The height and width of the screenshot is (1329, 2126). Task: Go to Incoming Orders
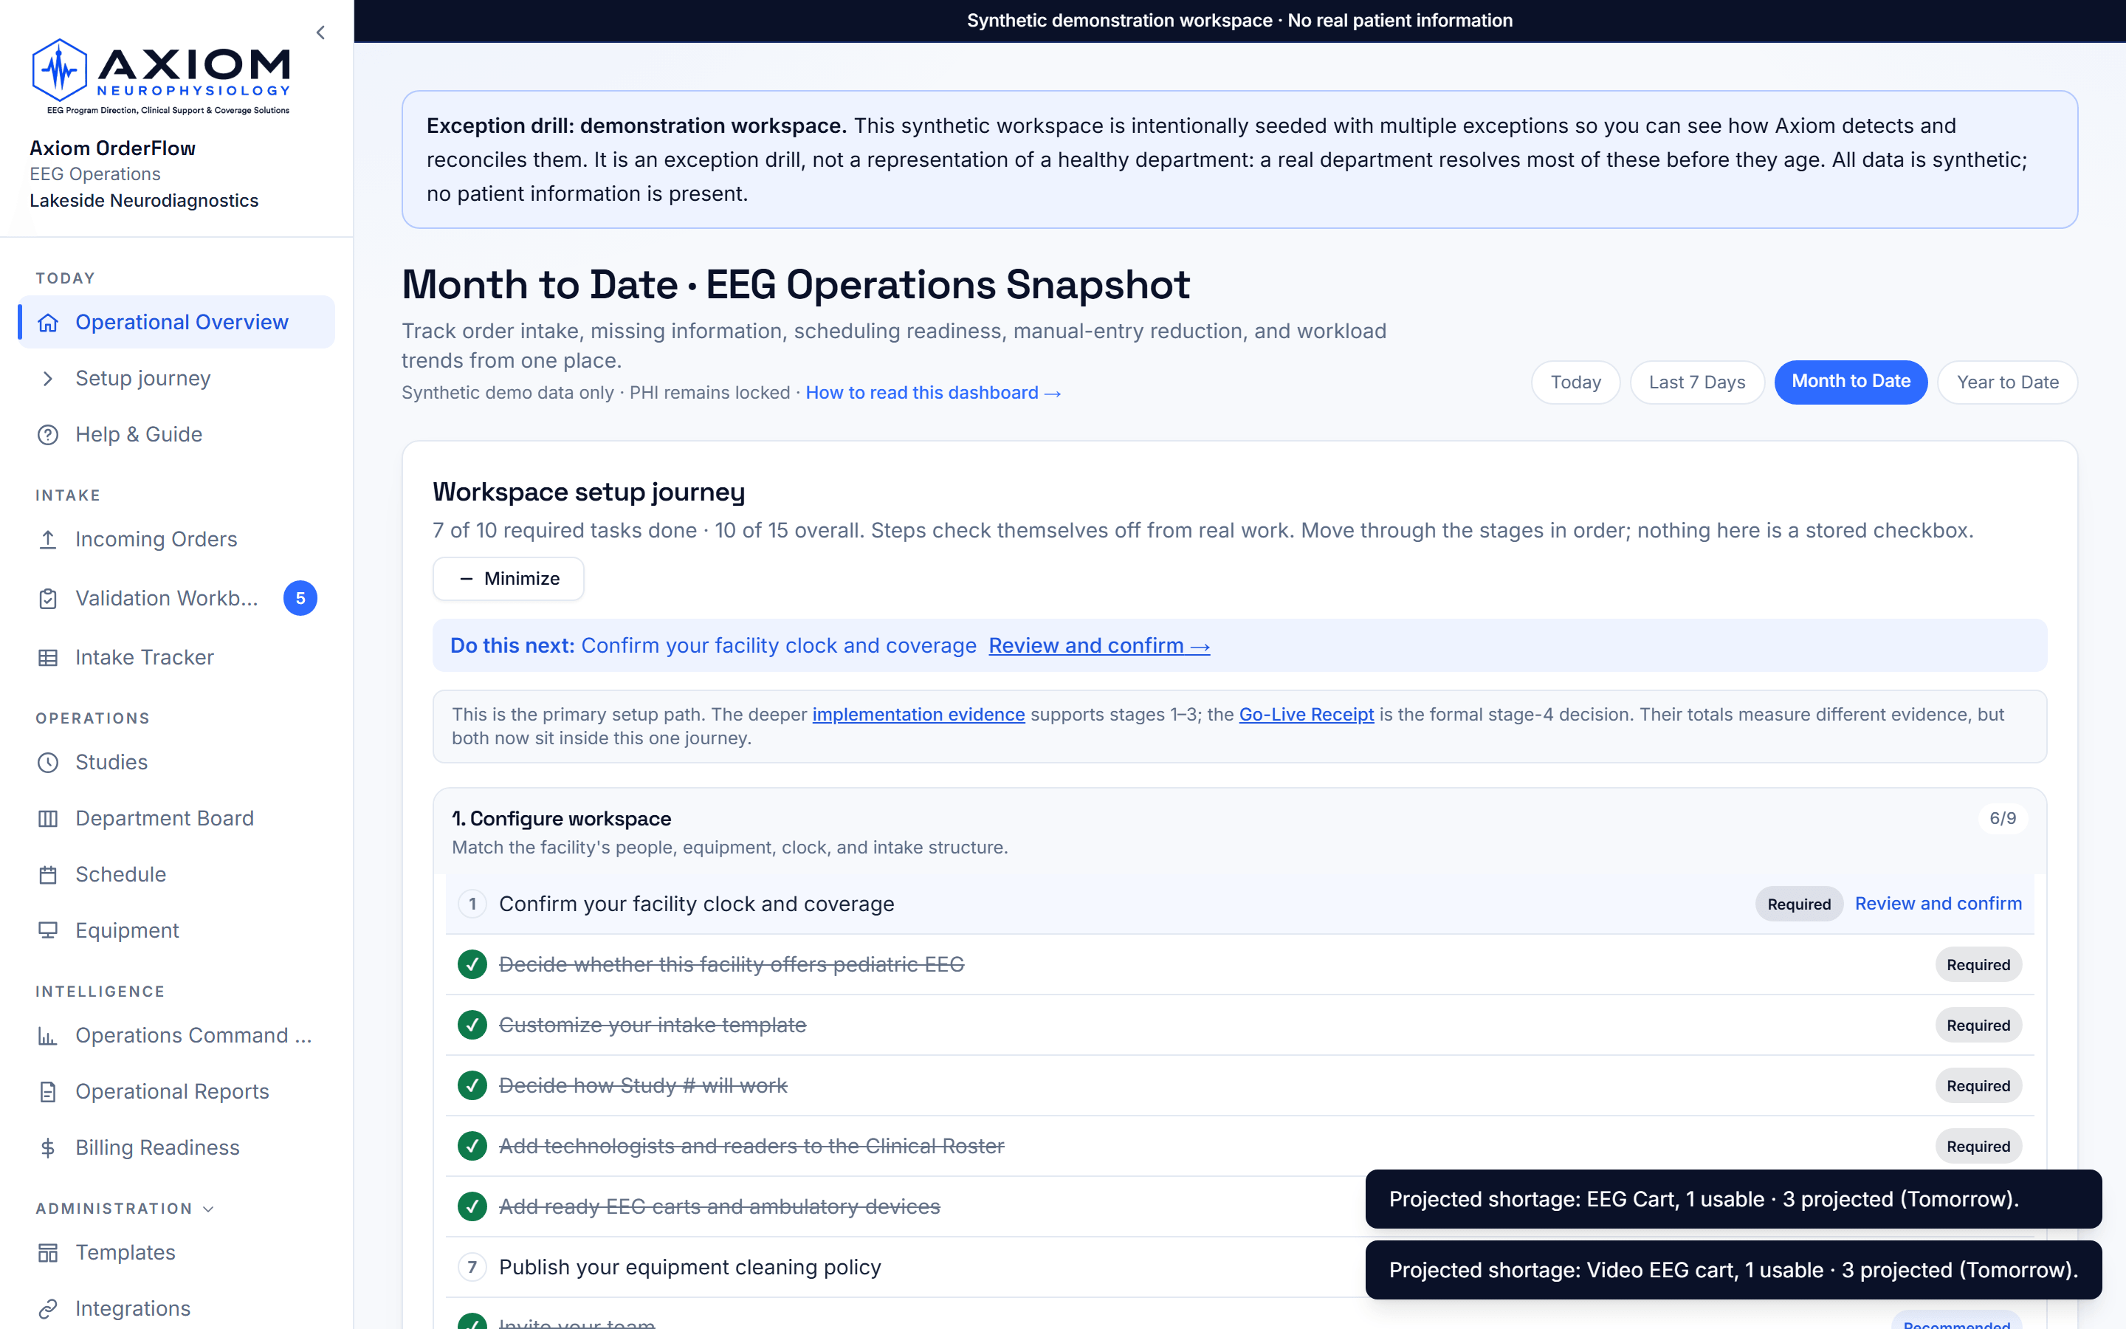(176, 540)
